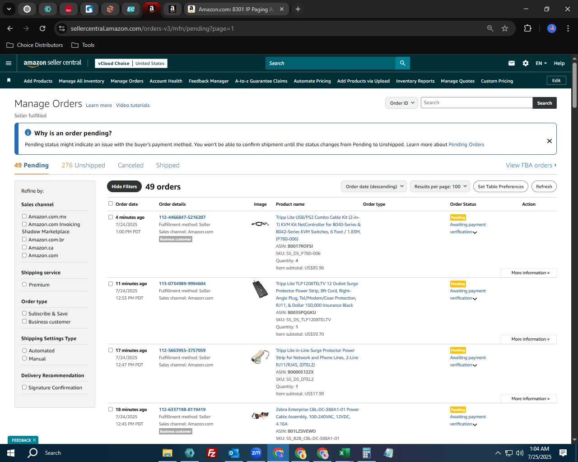Check the Subscribe & Save order type
Image resolution: width=578 pixels, height=462 pixels.
click(x=24, y=313)
